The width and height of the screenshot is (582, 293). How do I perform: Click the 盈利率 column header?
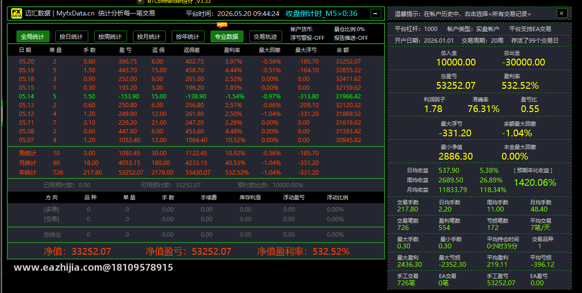(233, 50)
